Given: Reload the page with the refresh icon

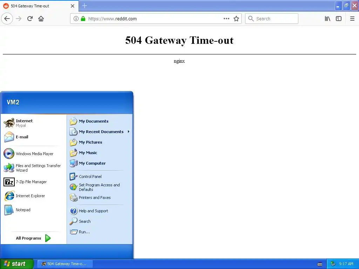Looking at the screenshot, I should 30,19.
